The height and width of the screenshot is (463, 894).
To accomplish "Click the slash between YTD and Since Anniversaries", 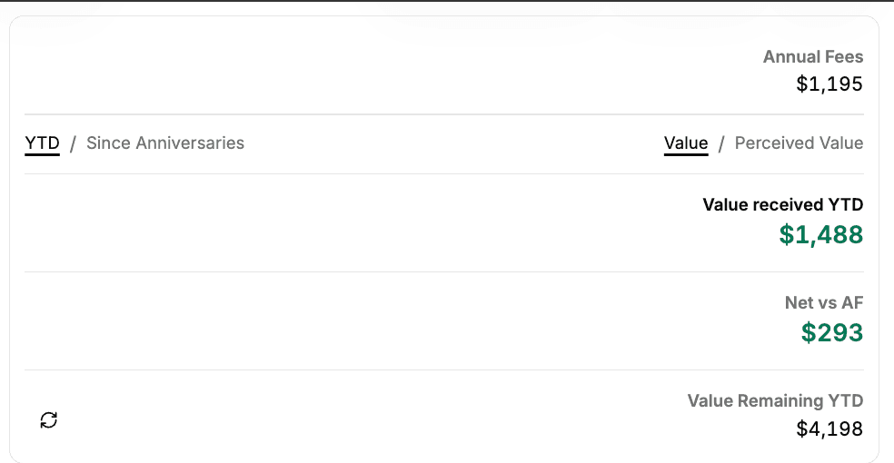I will coord(73,143).
